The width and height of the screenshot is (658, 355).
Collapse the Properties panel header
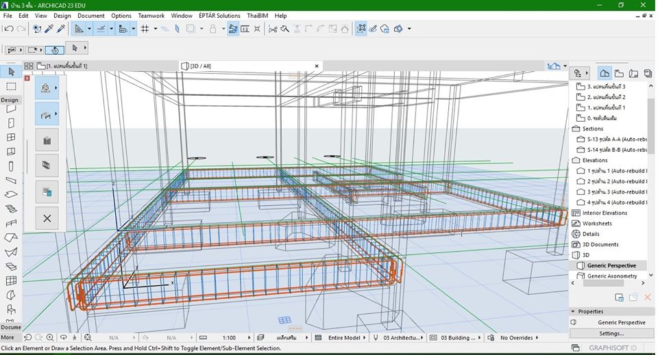pos(612,311)
